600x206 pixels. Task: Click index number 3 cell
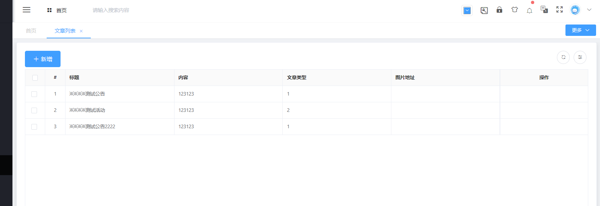55,126
